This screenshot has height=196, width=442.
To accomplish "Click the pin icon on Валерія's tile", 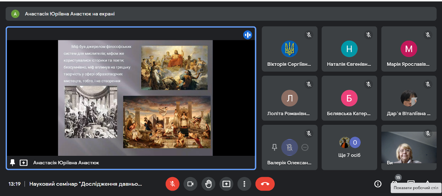I will point(274,147).
